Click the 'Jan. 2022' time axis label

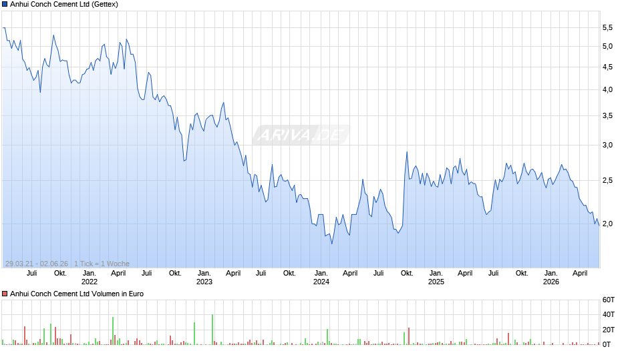tap(90, 278)
